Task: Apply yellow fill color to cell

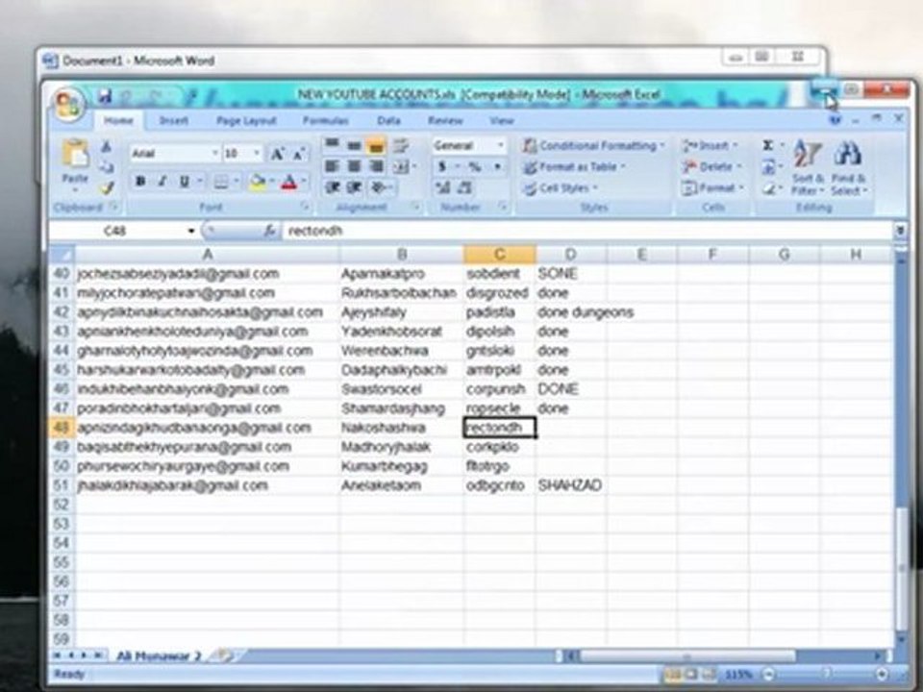Action: click(258, 182)
